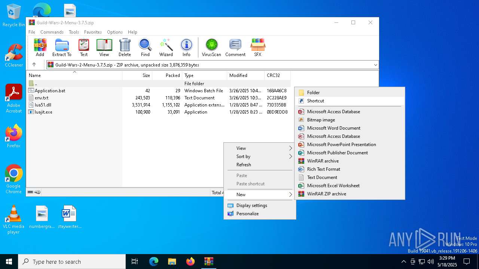
Task: Create new WinRAR archive
Action: (350, 161)
